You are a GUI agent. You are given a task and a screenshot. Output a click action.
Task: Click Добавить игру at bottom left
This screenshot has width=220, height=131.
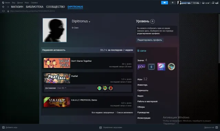point(10,128)
